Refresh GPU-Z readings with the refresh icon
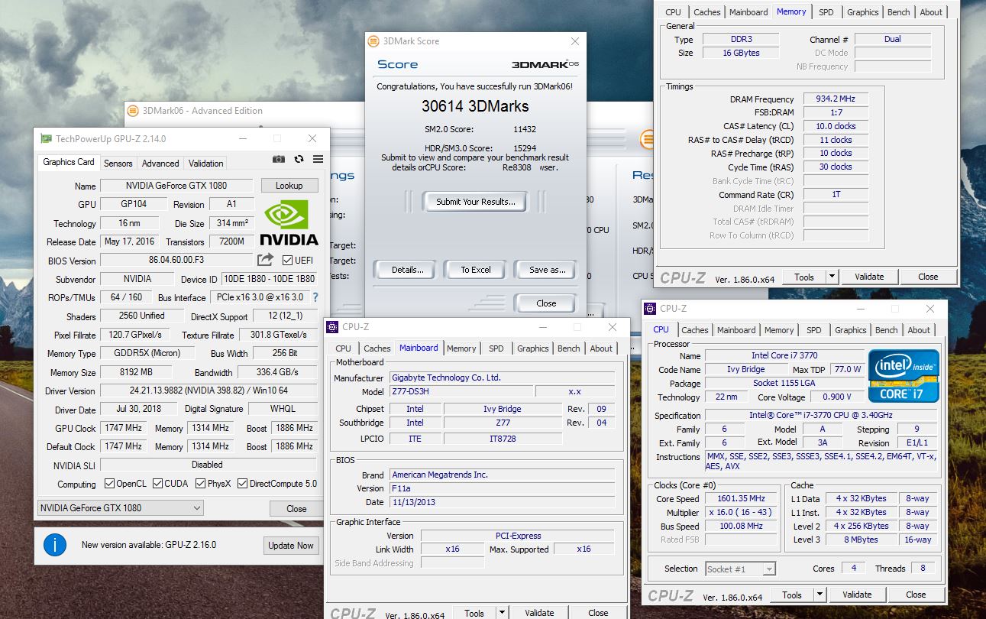Viewport: 986px width, 619px height. click(299, 159)
